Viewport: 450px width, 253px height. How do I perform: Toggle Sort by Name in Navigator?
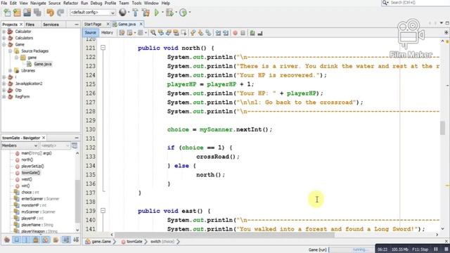[x=66, y=240]
